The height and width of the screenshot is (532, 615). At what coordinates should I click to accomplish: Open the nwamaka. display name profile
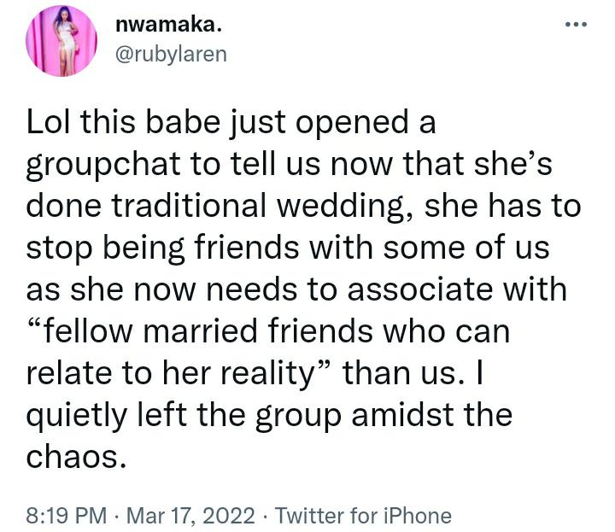[x=168, y=26]
